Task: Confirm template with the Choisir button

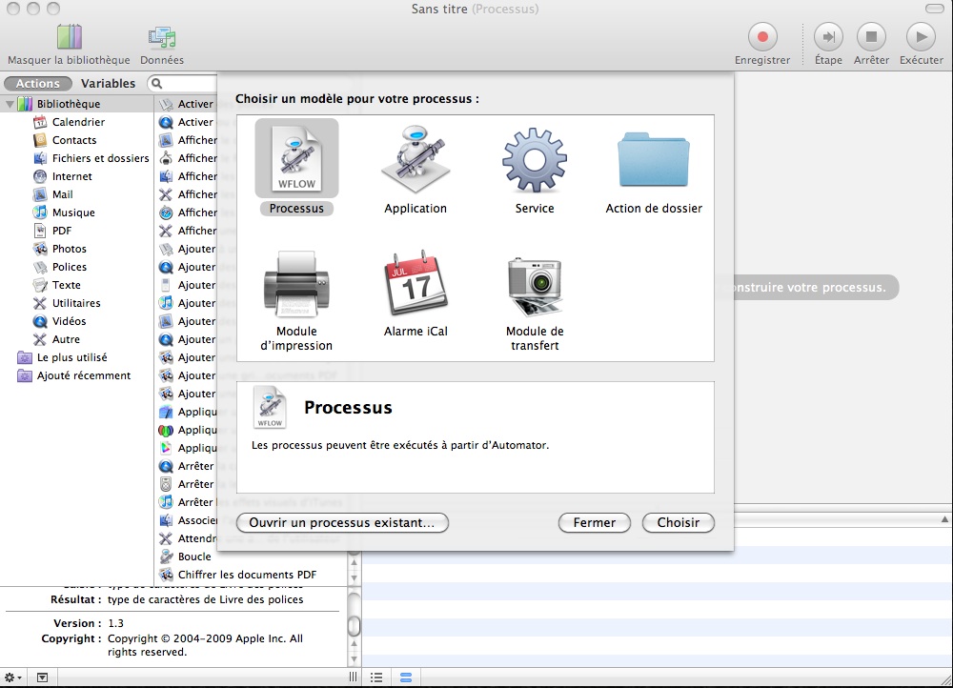Action: coord(679,523)
